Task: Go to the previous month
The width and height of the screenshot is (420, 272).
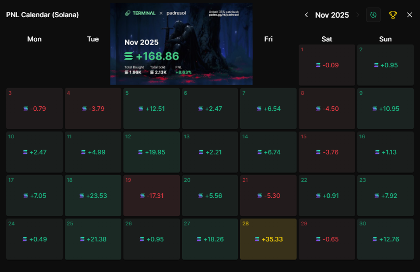Action: pos(306,15)
